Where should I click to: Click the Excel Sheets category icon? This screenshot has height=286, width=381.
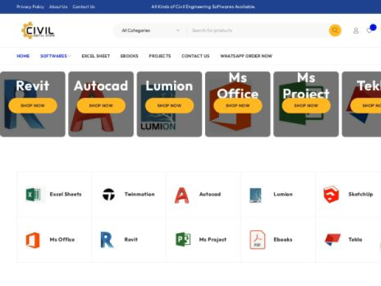tap(33, 194)
